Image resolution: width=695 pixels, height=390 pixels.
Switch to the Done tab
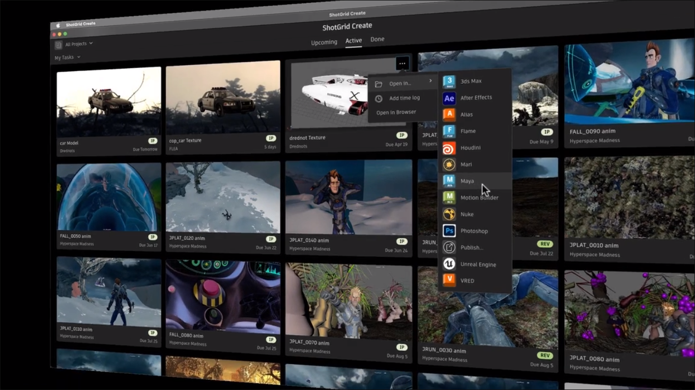(x=378, y=39)
